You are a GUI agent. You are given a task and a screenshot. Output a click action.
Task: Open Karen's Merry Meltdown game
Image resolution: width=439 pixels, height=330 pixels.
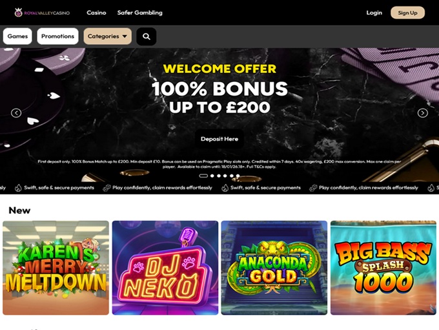point(56,268)
